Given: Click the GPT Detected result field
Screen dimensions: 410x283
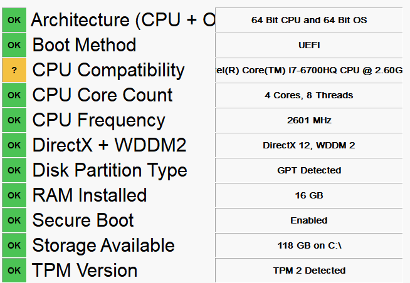Looking at the screenshot, I should tap(309, 170).
